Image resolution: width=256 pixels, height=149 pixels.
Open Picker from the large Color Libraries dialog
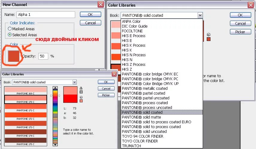point(240,32)
